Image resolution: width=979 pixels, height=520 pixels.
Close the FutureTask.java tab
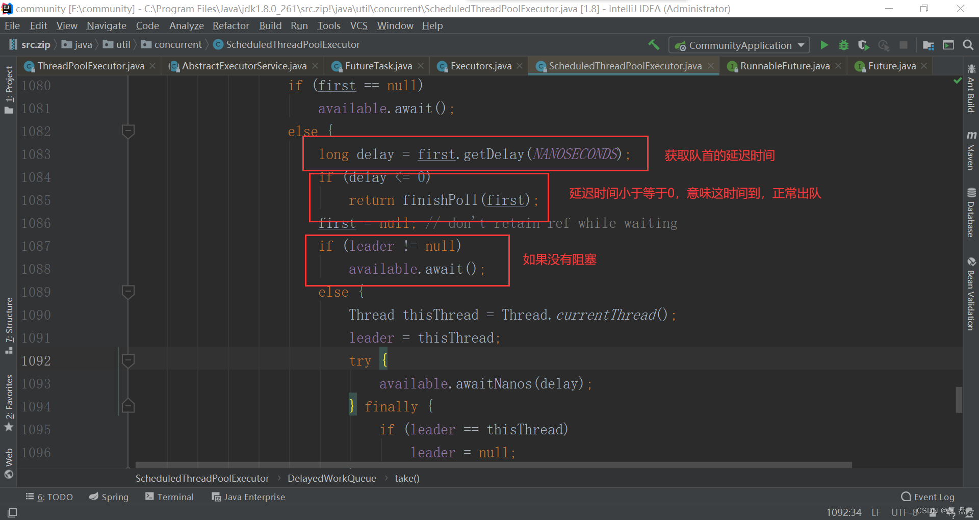pos(421,66)
